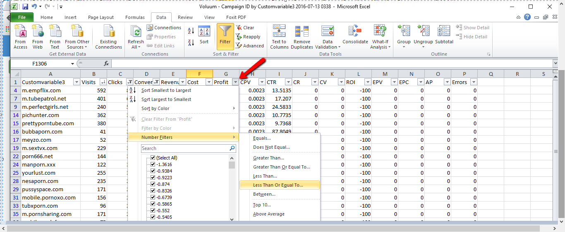
Task: Open the CTR column filter dropdown
Action: click(288, 82)
